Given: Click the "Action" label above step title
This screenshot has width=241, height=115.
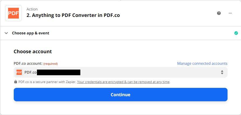Looking at the screenshot, I should 32,9.
